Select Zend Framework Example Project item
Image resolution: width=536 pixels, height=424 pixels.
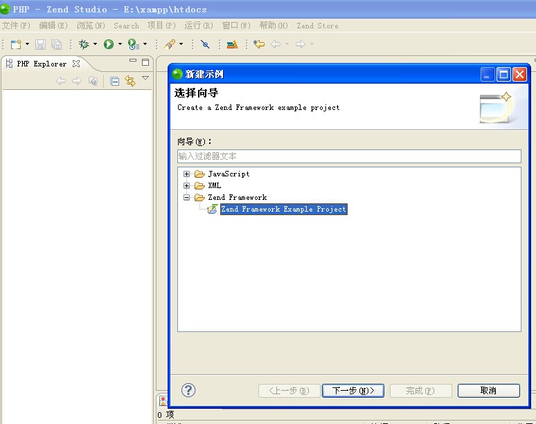pos(283,209)
